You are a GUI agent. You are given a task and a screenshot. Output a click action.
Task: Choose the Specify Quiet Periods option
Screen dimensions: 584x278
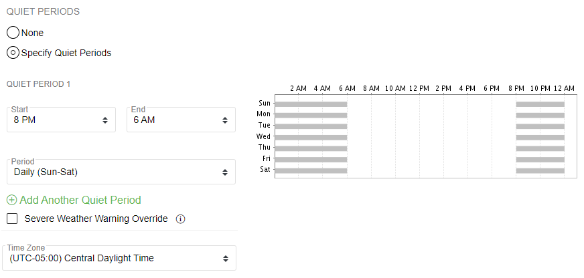pyautogui.click(x=13, y=53)
